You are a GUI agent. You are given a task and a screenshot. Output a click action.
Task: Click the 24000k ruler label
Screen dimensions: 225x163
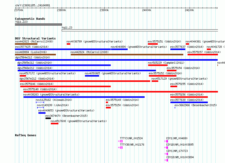[x=147, y=10]
